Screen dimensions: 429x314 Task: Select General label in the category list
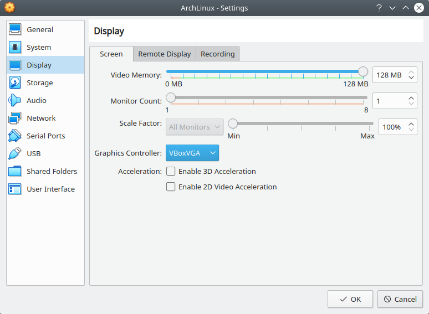coord(40,29)
